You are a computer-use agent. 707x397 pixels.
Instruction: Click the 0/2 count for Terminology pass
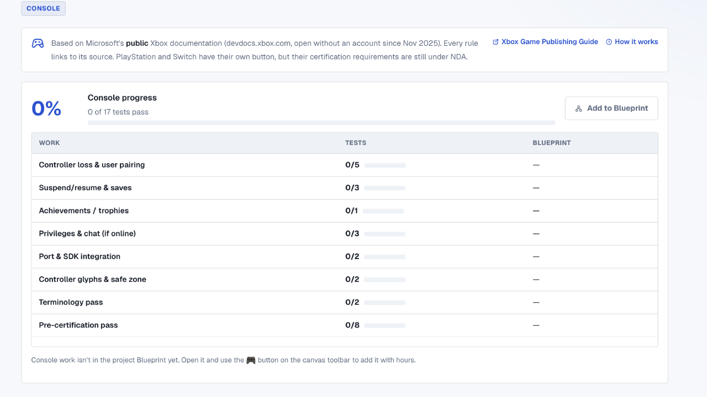point(352,302)
